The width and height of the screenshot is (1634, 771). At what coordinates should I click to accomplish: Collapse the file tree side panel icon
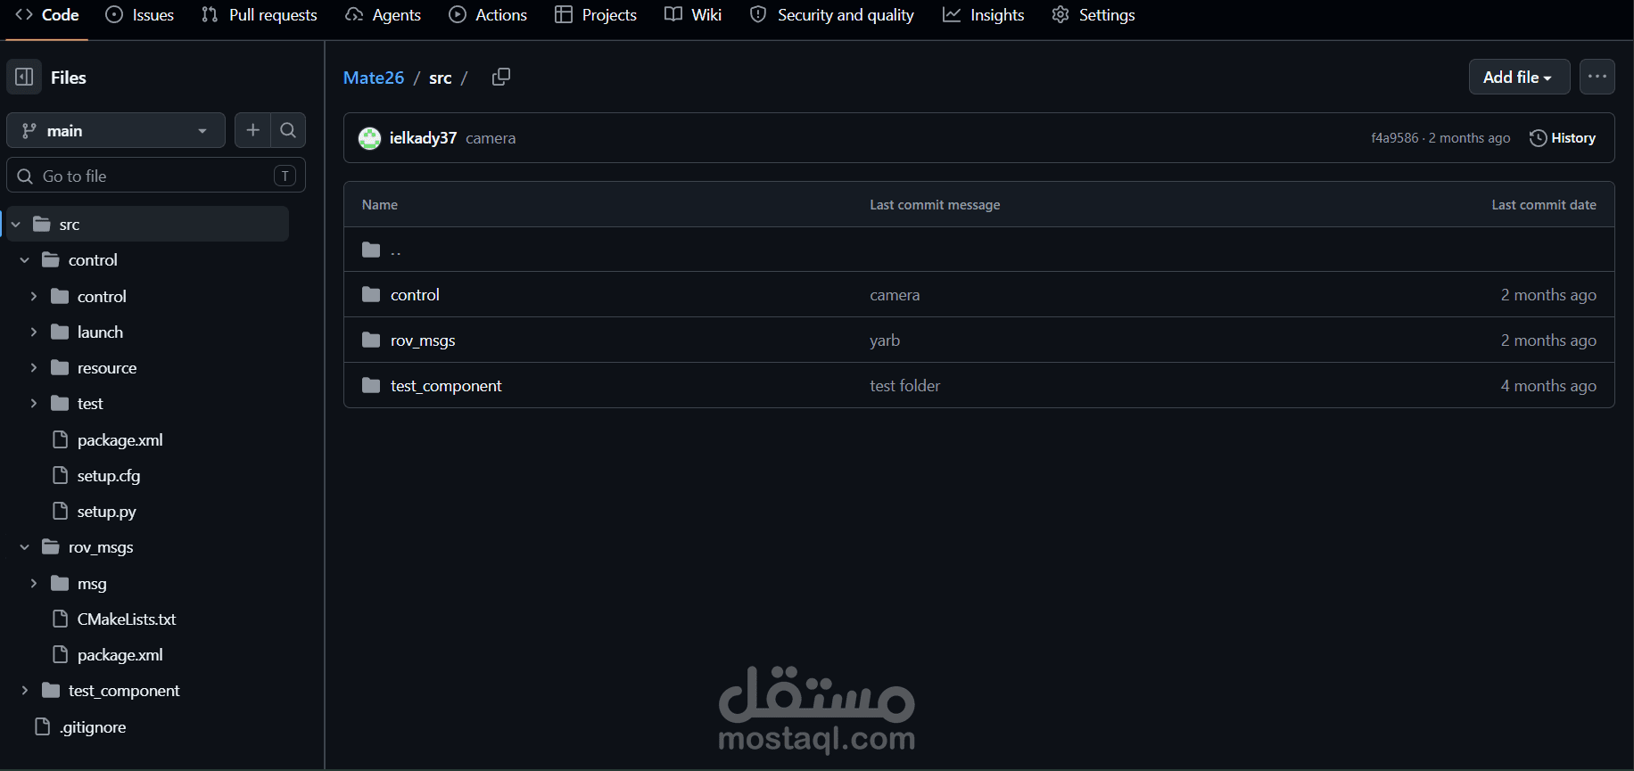pyautogui.click(x=24, y=77)
